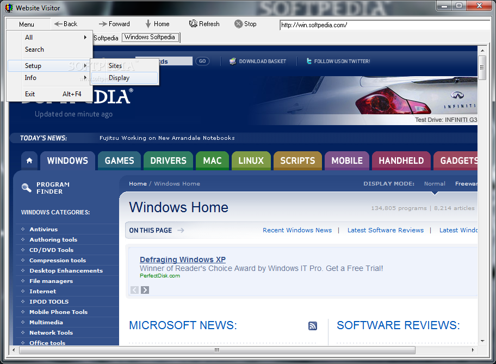Switch to the Softpedia tab
Screen dimensions: 496x364
[x=106, y=38]
